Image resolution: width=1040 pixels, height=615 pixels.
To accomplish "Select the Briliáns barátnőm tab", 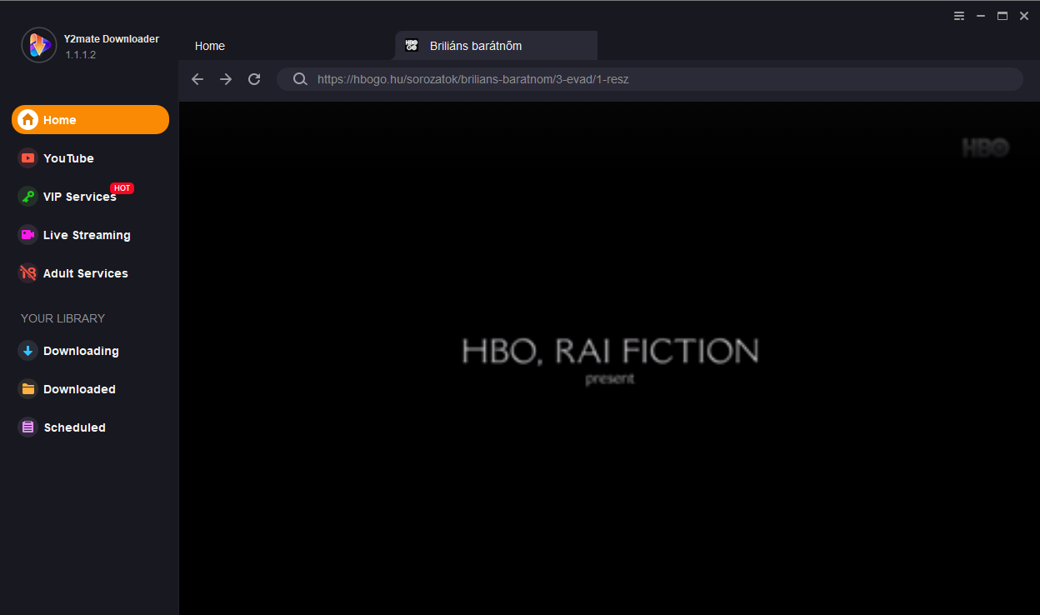I will 497,46.
